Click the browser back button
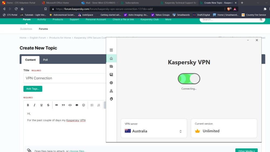 (4, 9)
